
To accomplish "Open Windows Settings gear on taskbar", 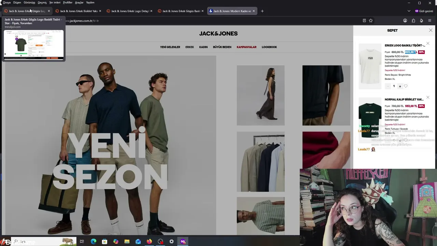I will pyautogui.click(x=172, y=242).
